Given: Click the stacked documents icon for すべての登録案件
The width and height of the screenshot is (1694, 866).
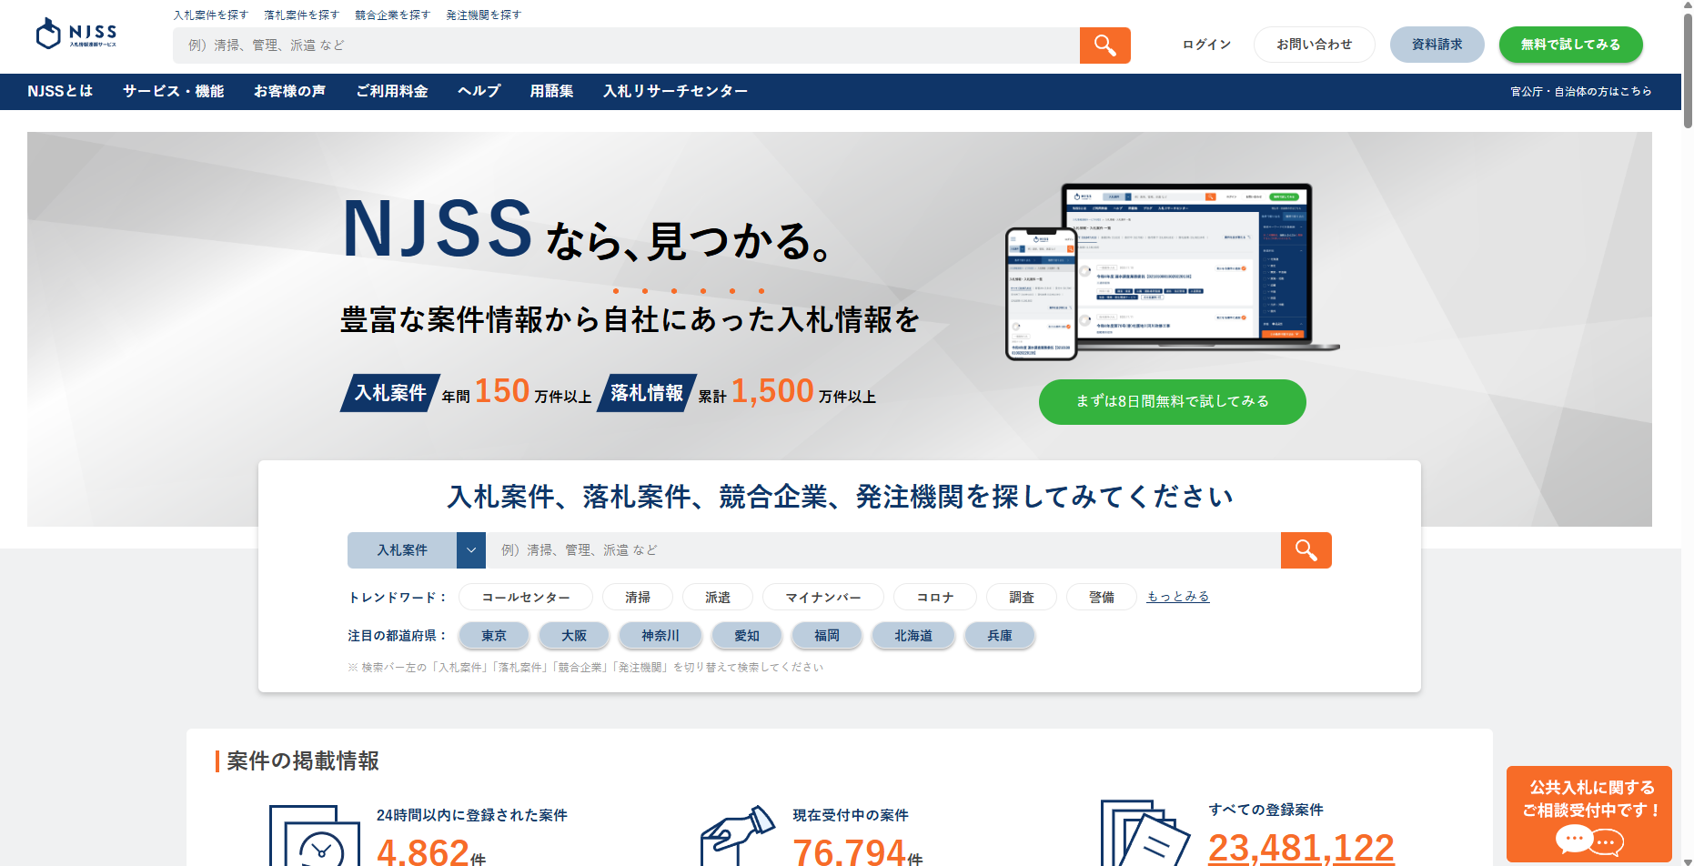Looking at the screenshot, I should click(x=1144, y=834).
